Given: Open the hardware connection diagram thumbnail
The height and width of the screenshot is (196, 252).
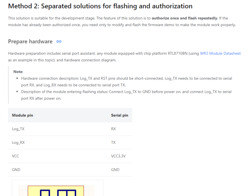Looking at the screenshot, I should tap(58, 188).
